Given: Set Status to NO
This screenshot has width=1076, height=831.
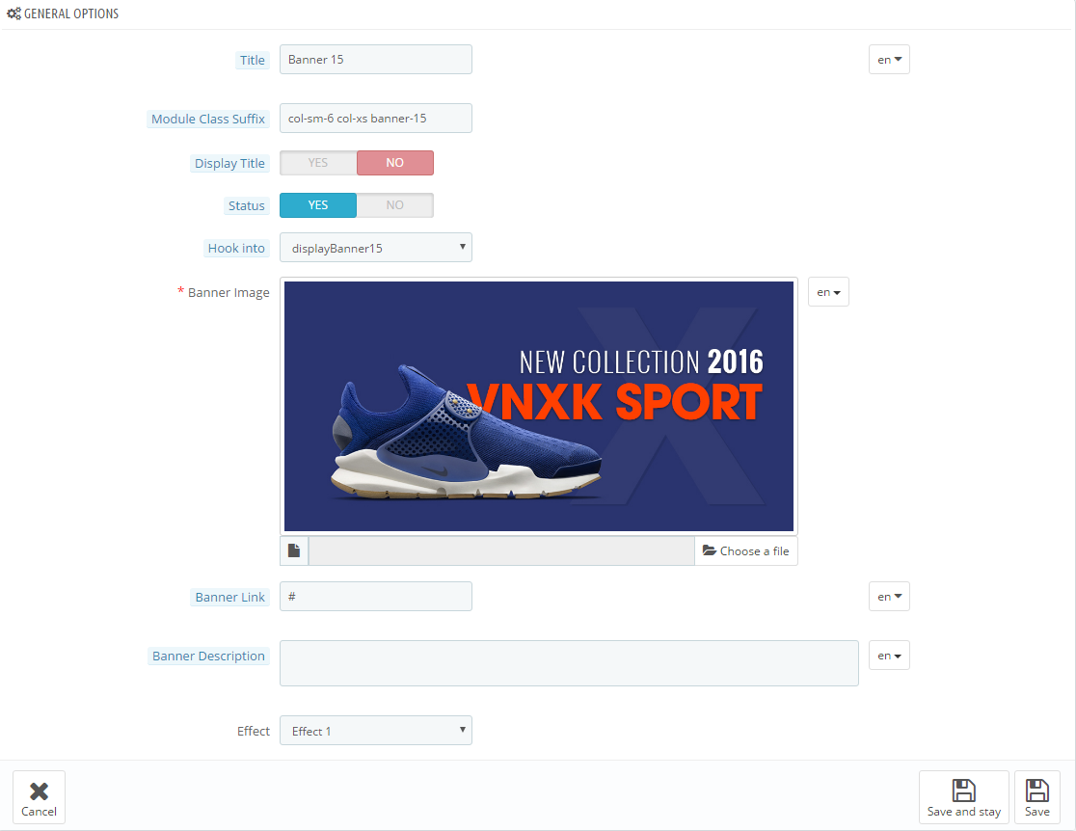Looking at the screenshot, I should [395, 205].
